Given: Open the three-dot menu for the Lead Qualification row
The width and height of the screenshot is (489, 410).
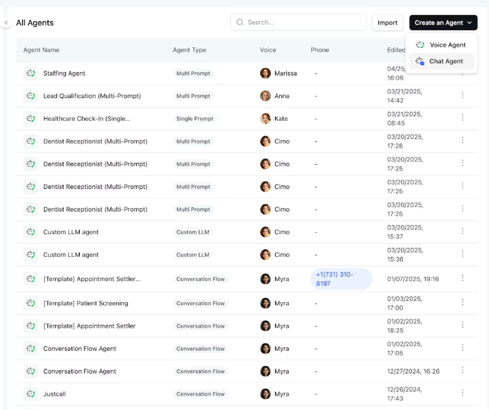Looking at the screenshot, I should click(462, 95).
